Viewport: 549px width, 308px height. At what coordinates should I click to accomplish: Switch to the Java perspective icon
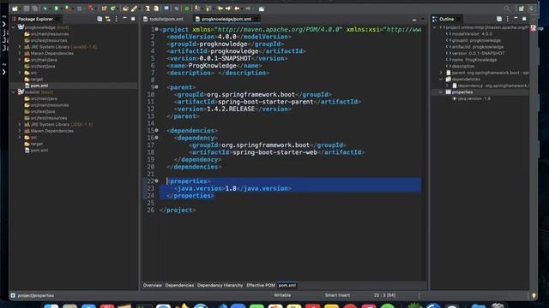[x=531, y=9]
